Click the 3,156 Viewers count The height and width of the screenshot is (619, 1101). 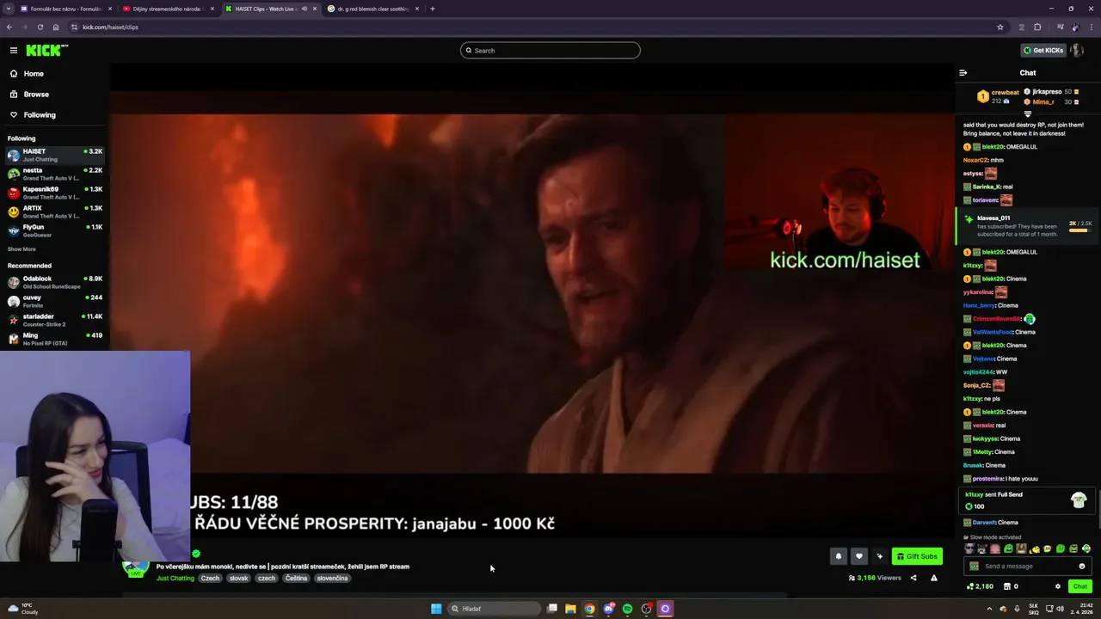coord(875,578)
